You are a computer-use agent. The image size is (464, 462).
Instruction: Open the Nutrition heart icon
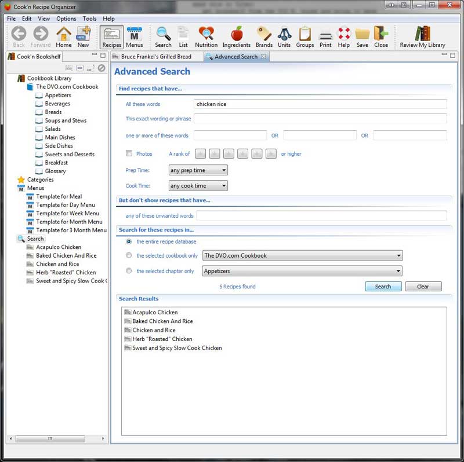[x=206, y=36]
